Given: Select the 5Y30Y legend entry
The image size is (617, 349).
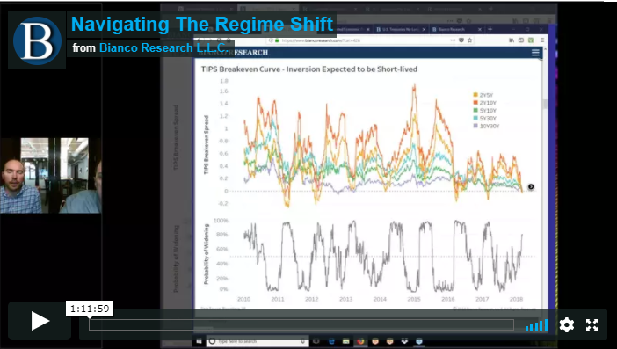Looking at the screenshot, I should pos(484,118).
